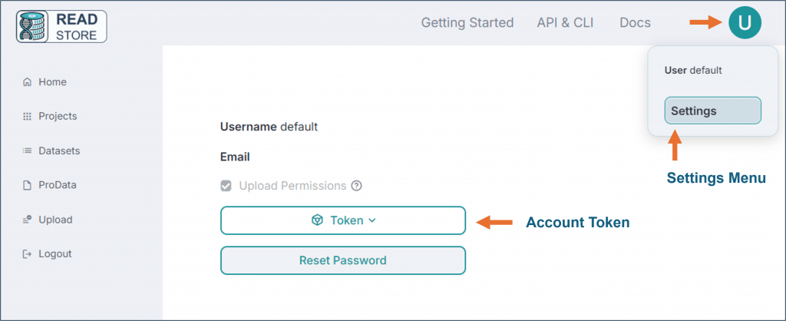Click the Upload Permissions help icon
Viewport: 786px width, 321px height.
356,186
